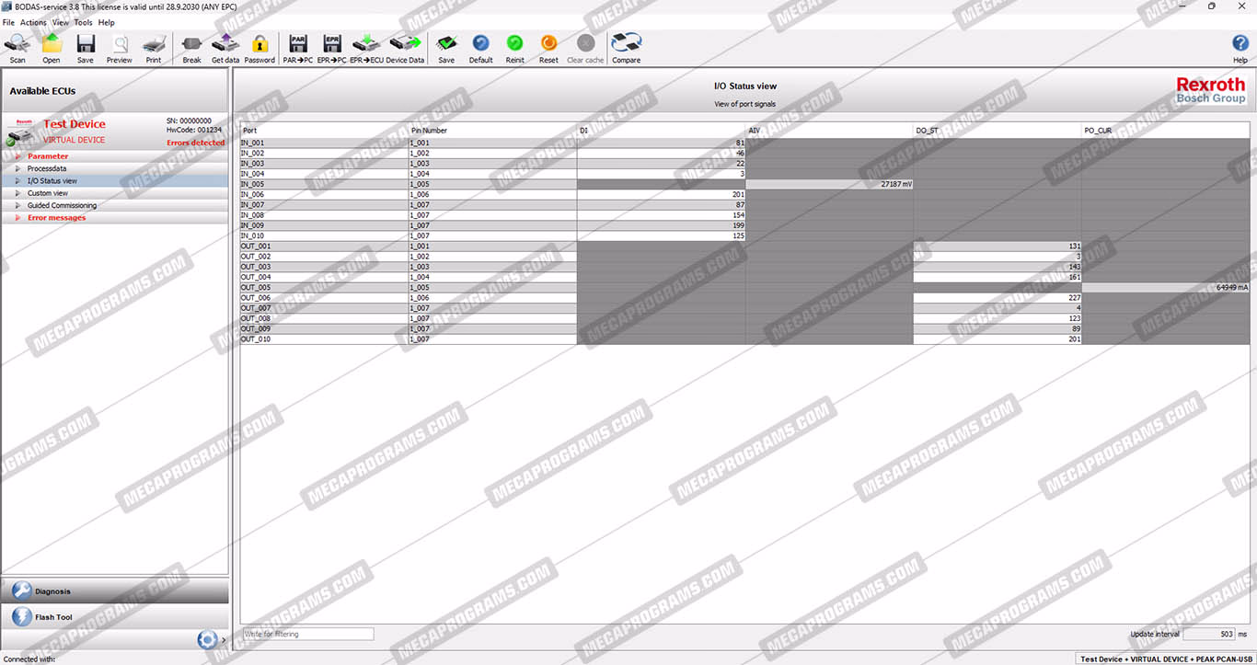Open Device Data from toolbar
Image resolution: width=1257 pixels, height=665 pixels.
coord(405,46)
